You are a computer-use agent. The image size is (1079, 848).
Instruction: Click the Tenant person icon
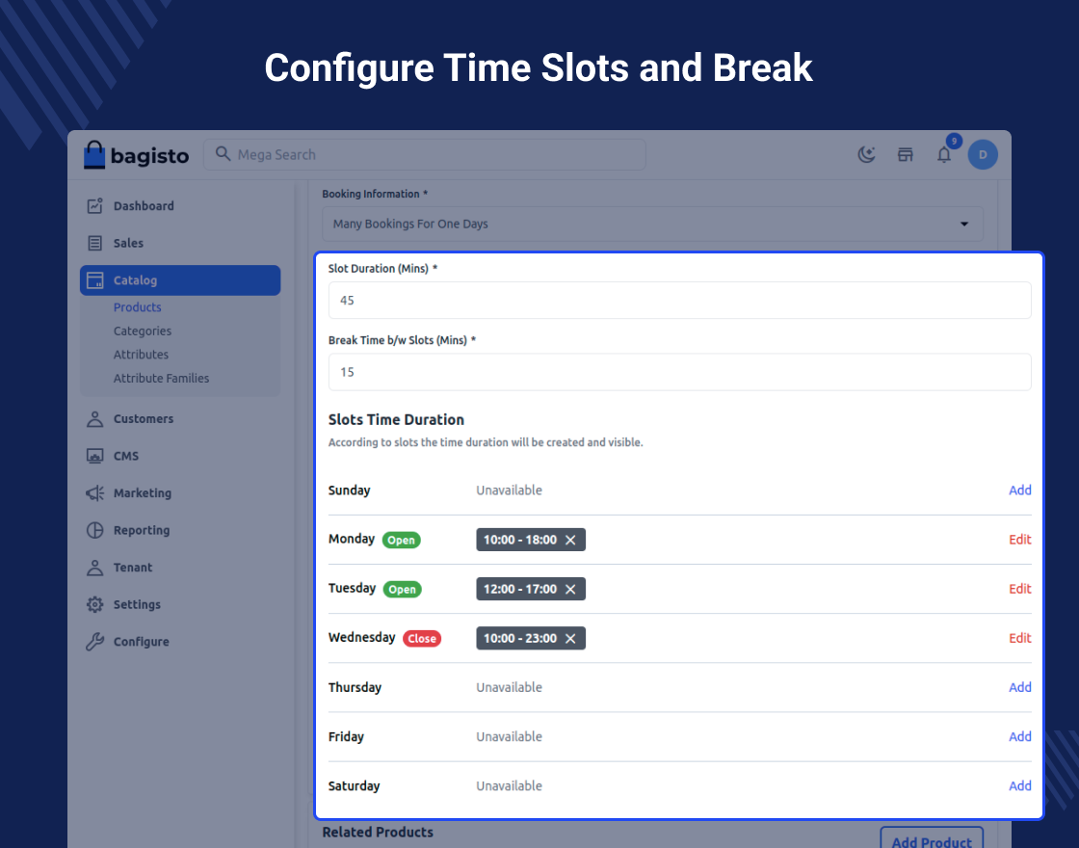[95, 568]
